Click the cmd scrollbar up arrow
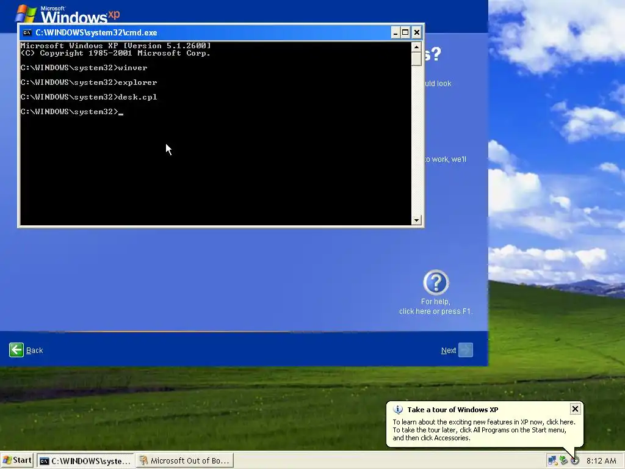 416,47
